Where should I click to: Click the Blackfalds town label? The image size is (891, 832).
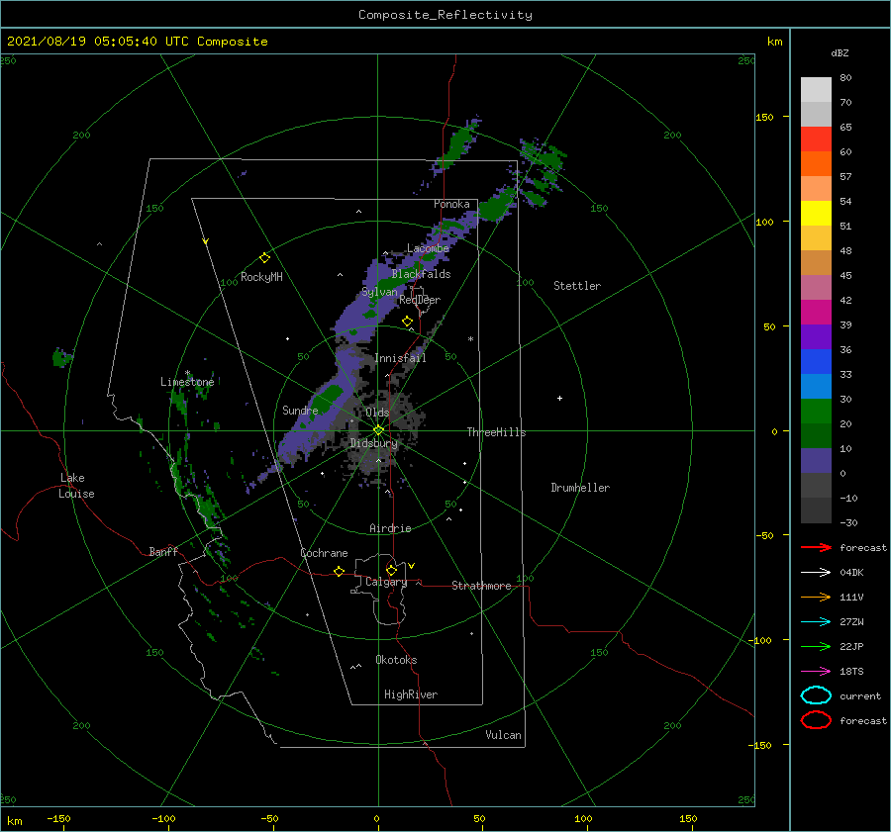pyautogui.click(x=421, y=274)
